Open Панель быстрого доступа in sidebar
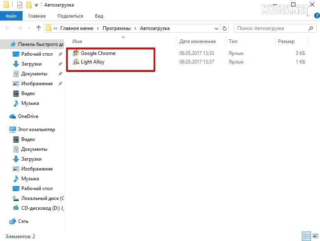This screenshot has width=320, height=241. pyautogui.click(x=41, y=44)
